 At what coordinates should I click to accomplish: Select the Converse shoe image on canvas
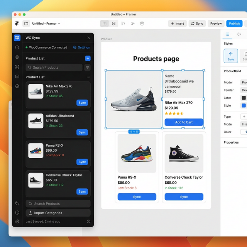point(184,154)
